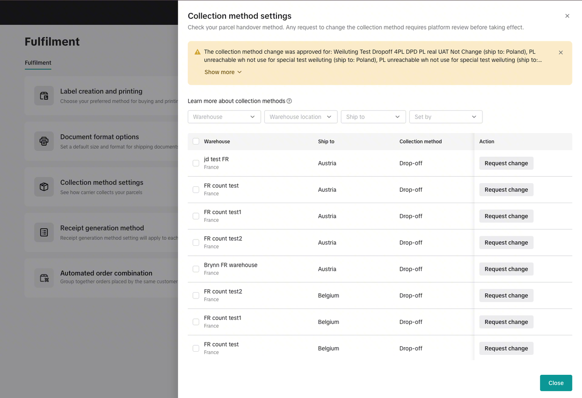Click the Collection method column header
Viewport: 582px width, 398px height.
point(421,141)
